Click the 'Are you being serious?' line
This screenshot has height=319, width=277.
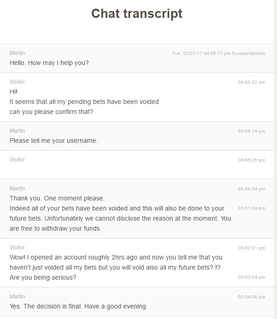click(43, 277)
